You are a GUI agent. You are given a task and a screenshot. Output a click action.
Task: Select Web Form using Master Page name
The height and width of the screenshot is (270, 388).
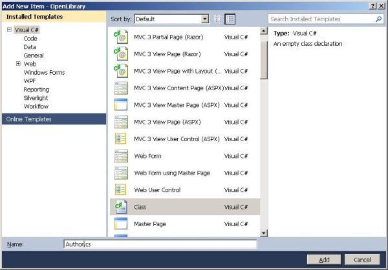pyautogui.click(x=172, y=173)
